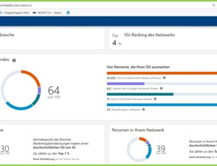
Task: Click the Vier Elemente, die Ihren SSI ausmachen heading
Action: tap(138, 67)
